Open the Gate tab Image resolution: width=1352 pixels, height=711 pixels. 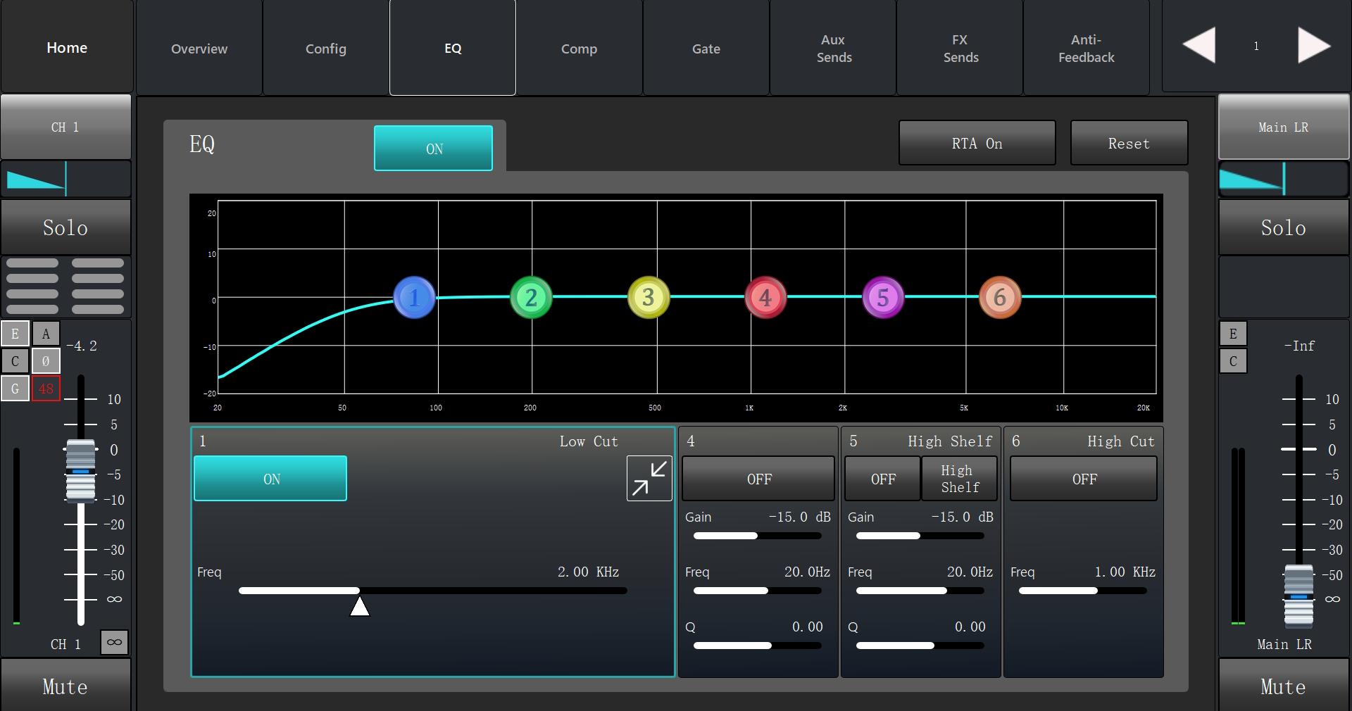click(706, 48)
